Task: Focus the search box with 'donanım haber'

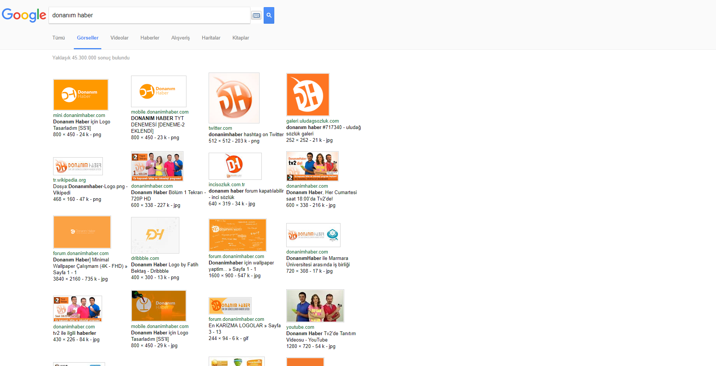Action: coord(150,15)
